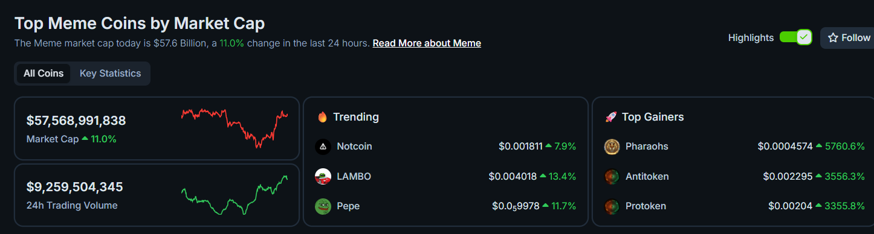Image resolution: width=874 pixels, height=234 pixels.
Task: Click the Pepe green frog icon
Action: click(323, 206)
